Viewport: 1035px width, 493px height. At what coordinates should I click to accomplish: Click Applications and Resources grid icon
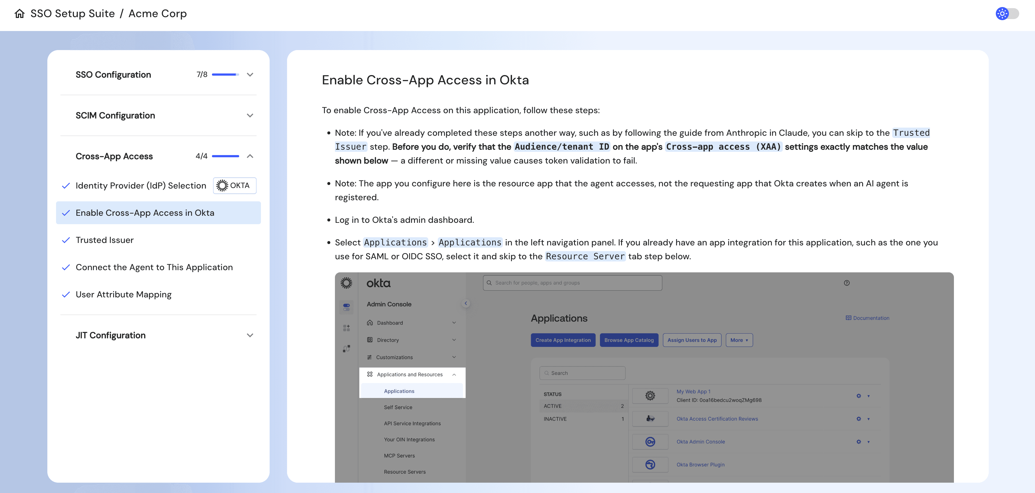(x=370, y=374)
